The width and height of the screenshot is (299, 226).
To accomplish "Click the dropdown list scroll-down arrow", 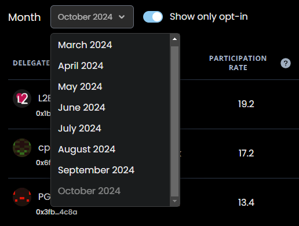I will [x=174, y=201].
